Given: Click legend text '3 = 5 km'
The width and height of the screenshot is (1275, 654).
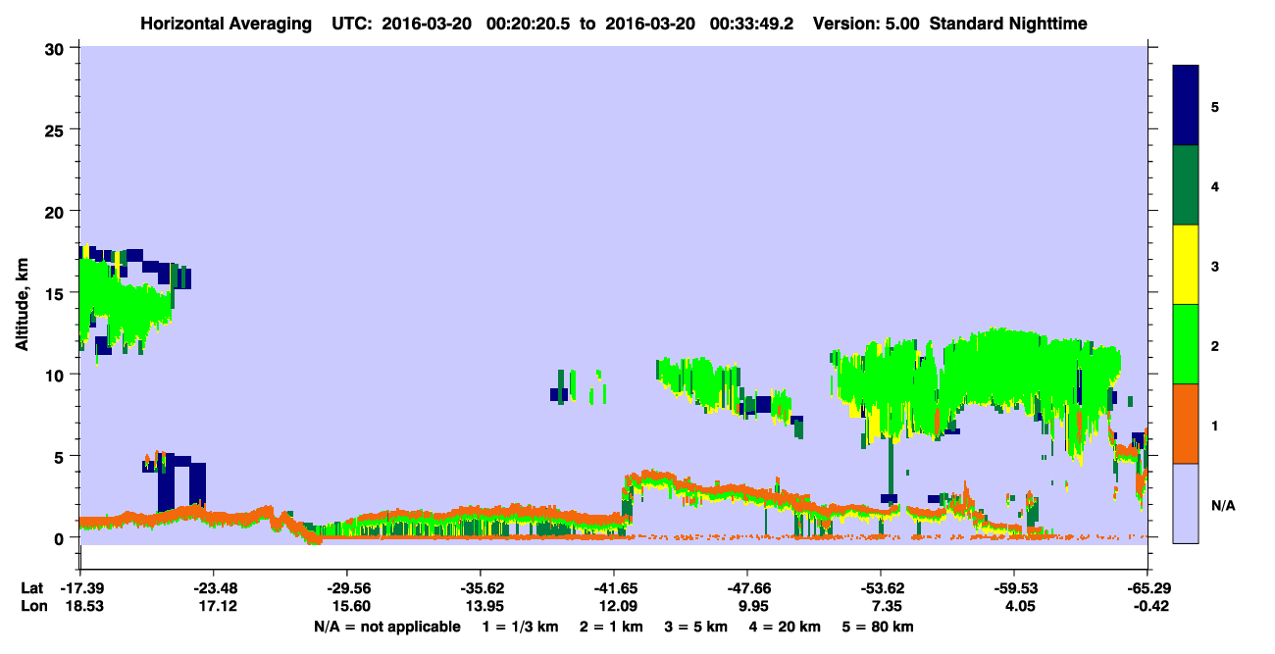Looking at the screenshot, I should pyautogui.click(x=695, y=627).
